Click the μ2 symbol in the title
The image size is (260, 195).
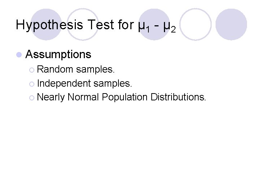(x=169, y=26)
